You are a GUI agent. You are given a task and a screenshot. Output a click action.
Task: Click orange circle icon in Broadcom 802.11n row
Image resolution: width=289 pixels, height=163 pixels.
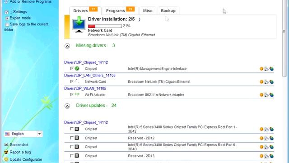(261, 95)
